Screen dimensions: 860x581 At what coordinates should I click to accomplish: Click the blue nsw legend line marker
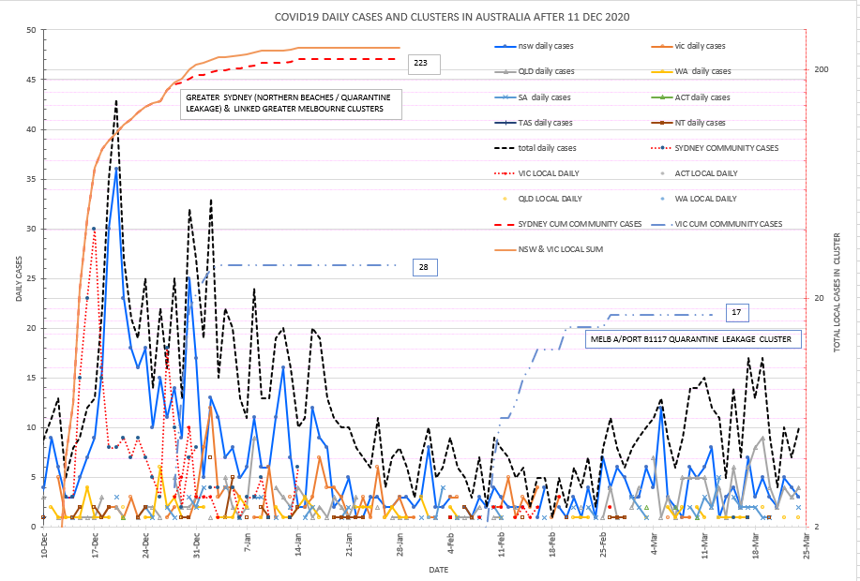click(x=505, y=46)
